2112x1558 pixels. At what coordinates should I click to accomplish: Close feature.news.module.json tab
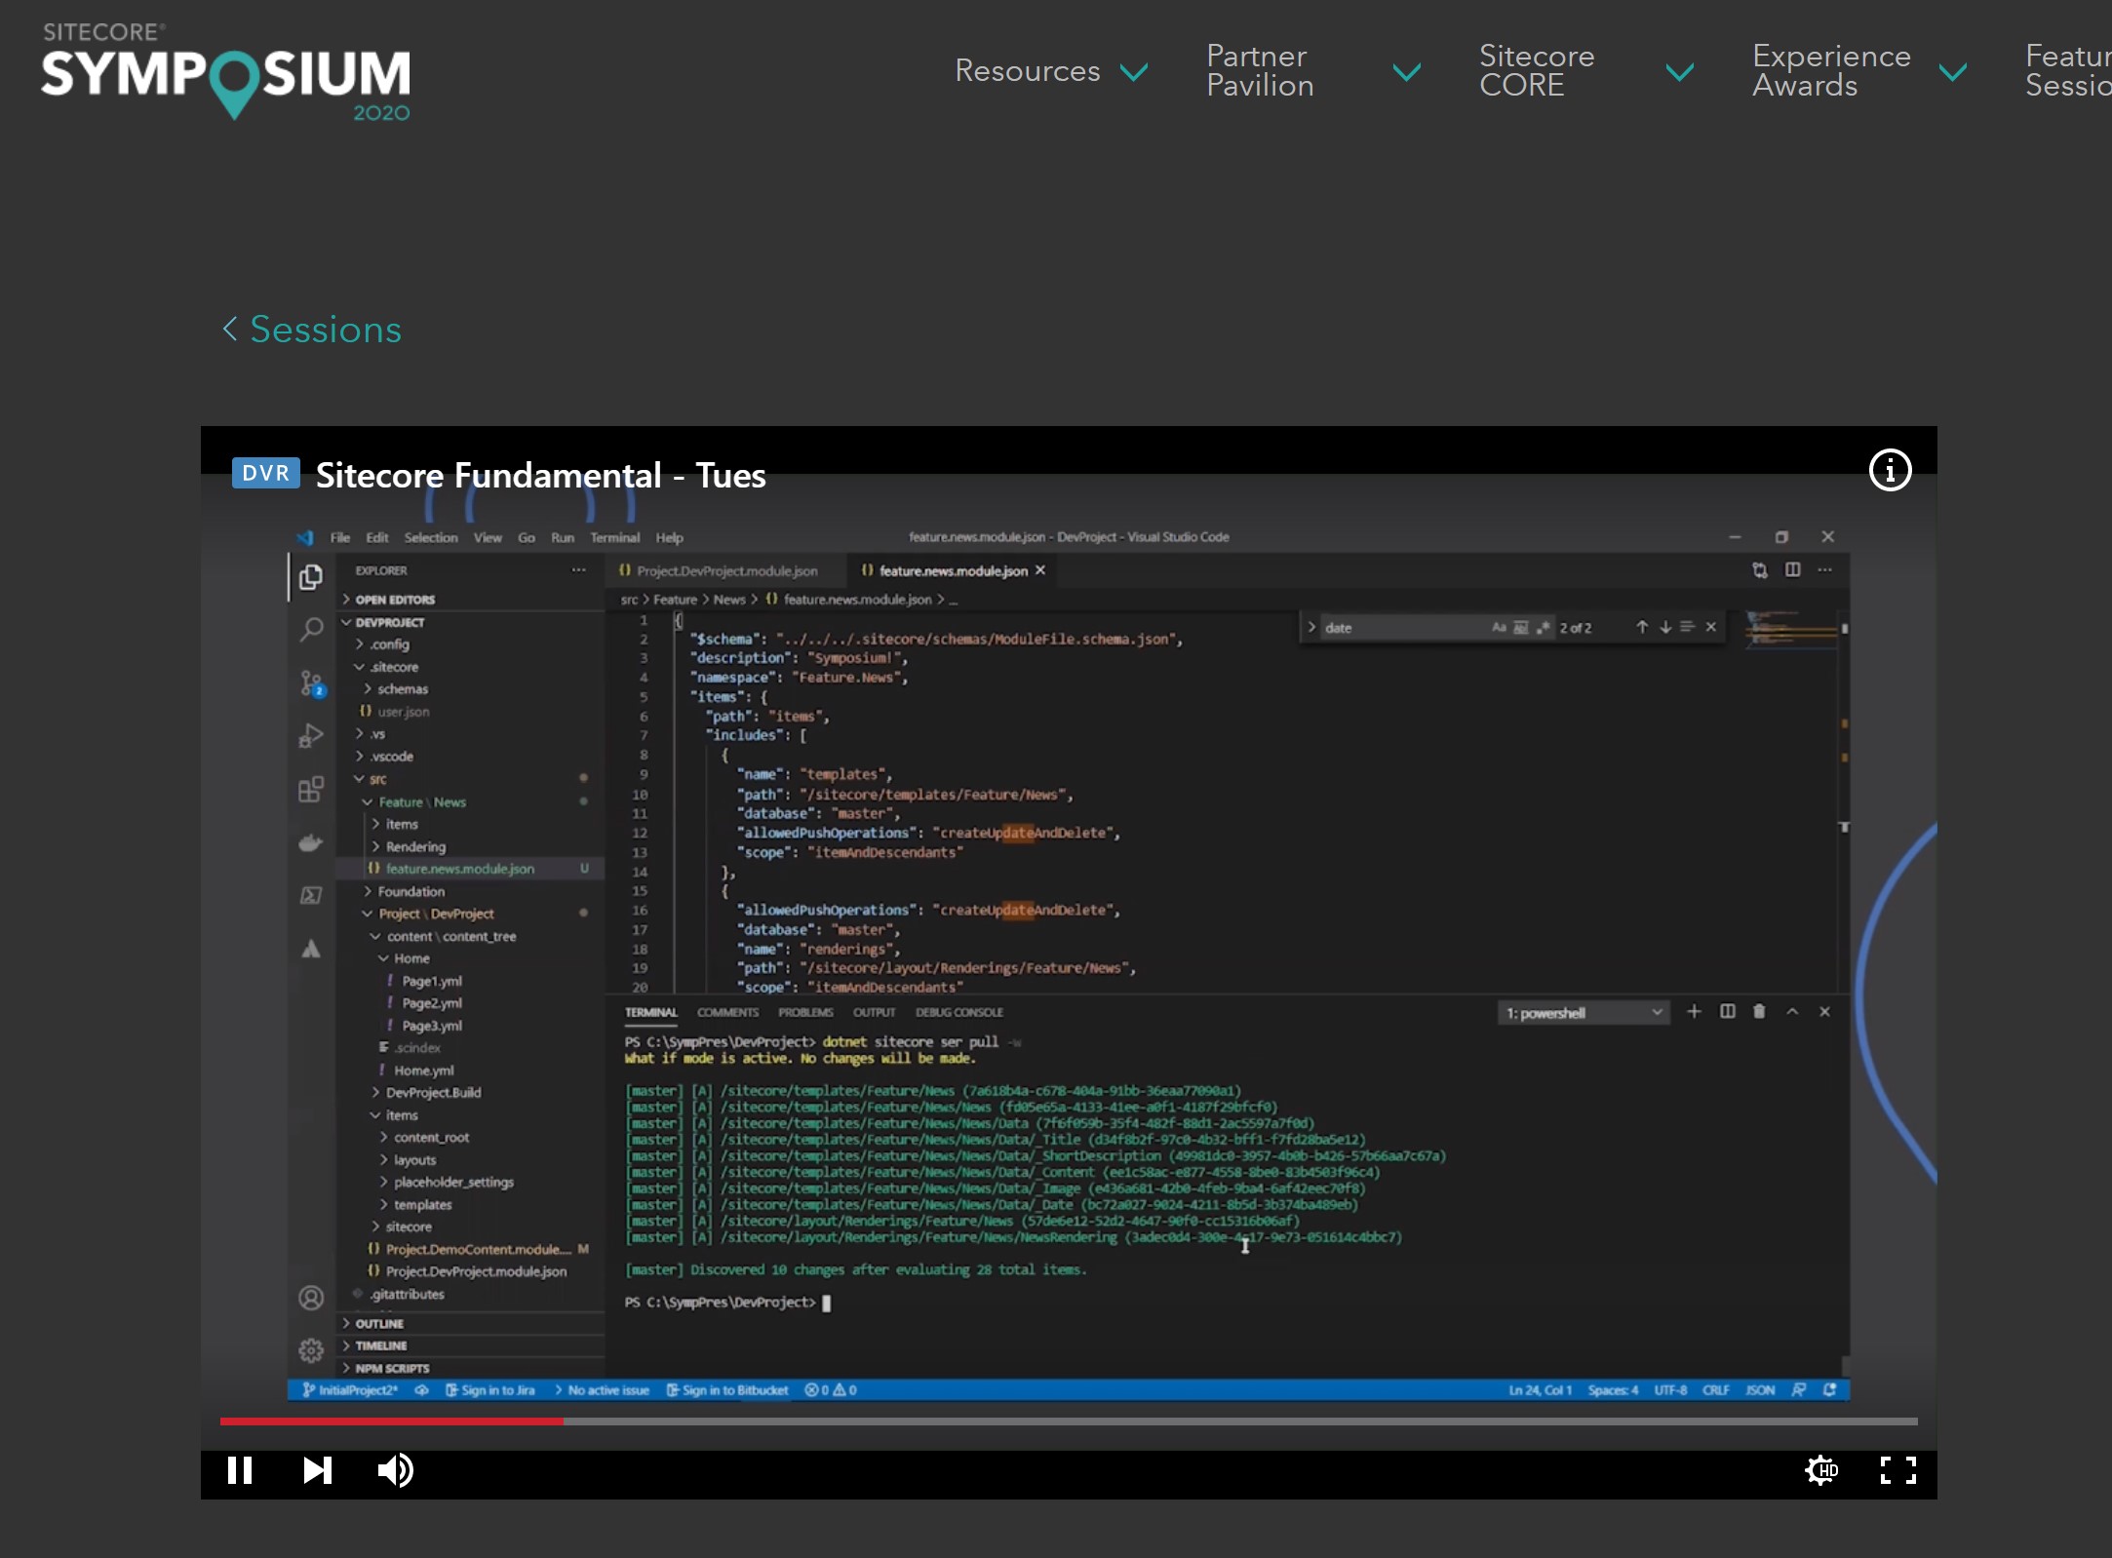click(1040, 570)
